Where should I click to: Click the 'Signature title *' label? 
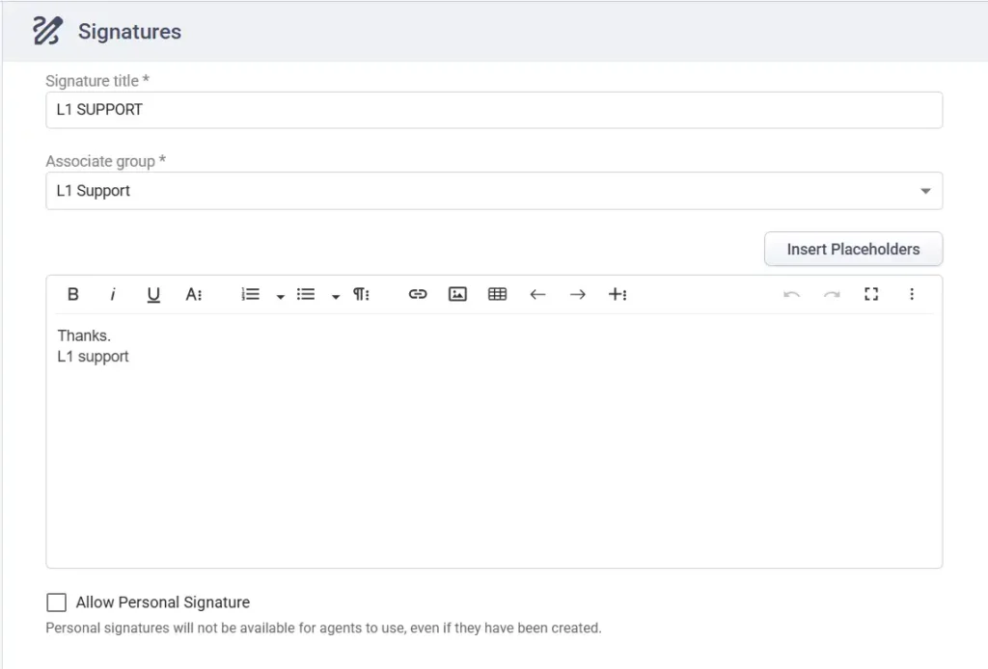tap(97, 81)
